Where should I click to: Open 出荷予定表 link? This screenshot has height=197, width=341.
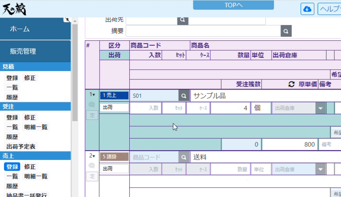(x=21, y=146)
